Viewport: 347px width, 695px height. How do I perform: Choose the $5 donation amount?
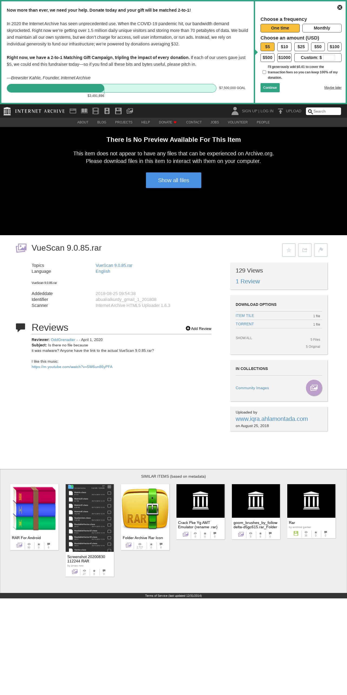pyautogui.click(x=268, y=47)
